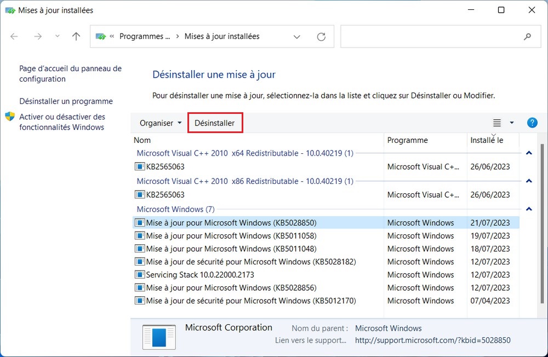
Task: Maximize the Mises à jour installées window
Action: 501,10
